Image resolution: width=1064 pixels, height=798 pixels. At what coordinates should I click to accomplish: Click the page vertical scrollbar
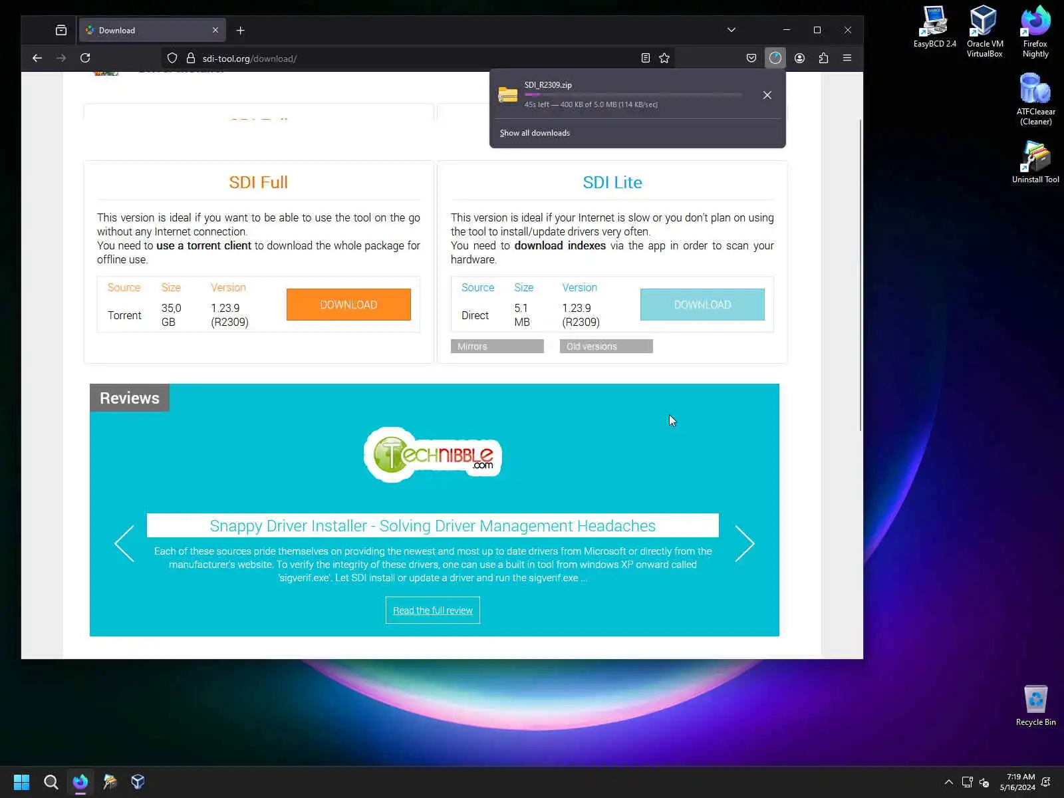[x=861, y=275]
